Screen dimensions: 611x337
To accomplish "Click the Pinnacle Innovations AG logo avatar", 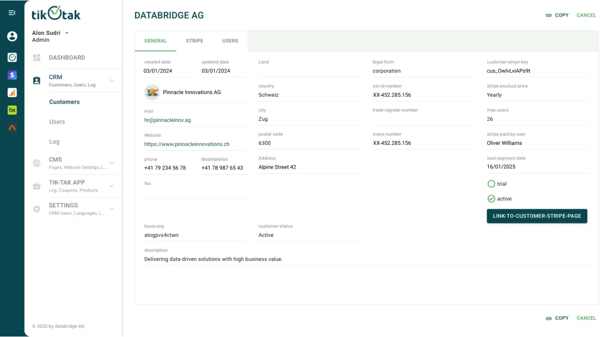I will (152, 92).
